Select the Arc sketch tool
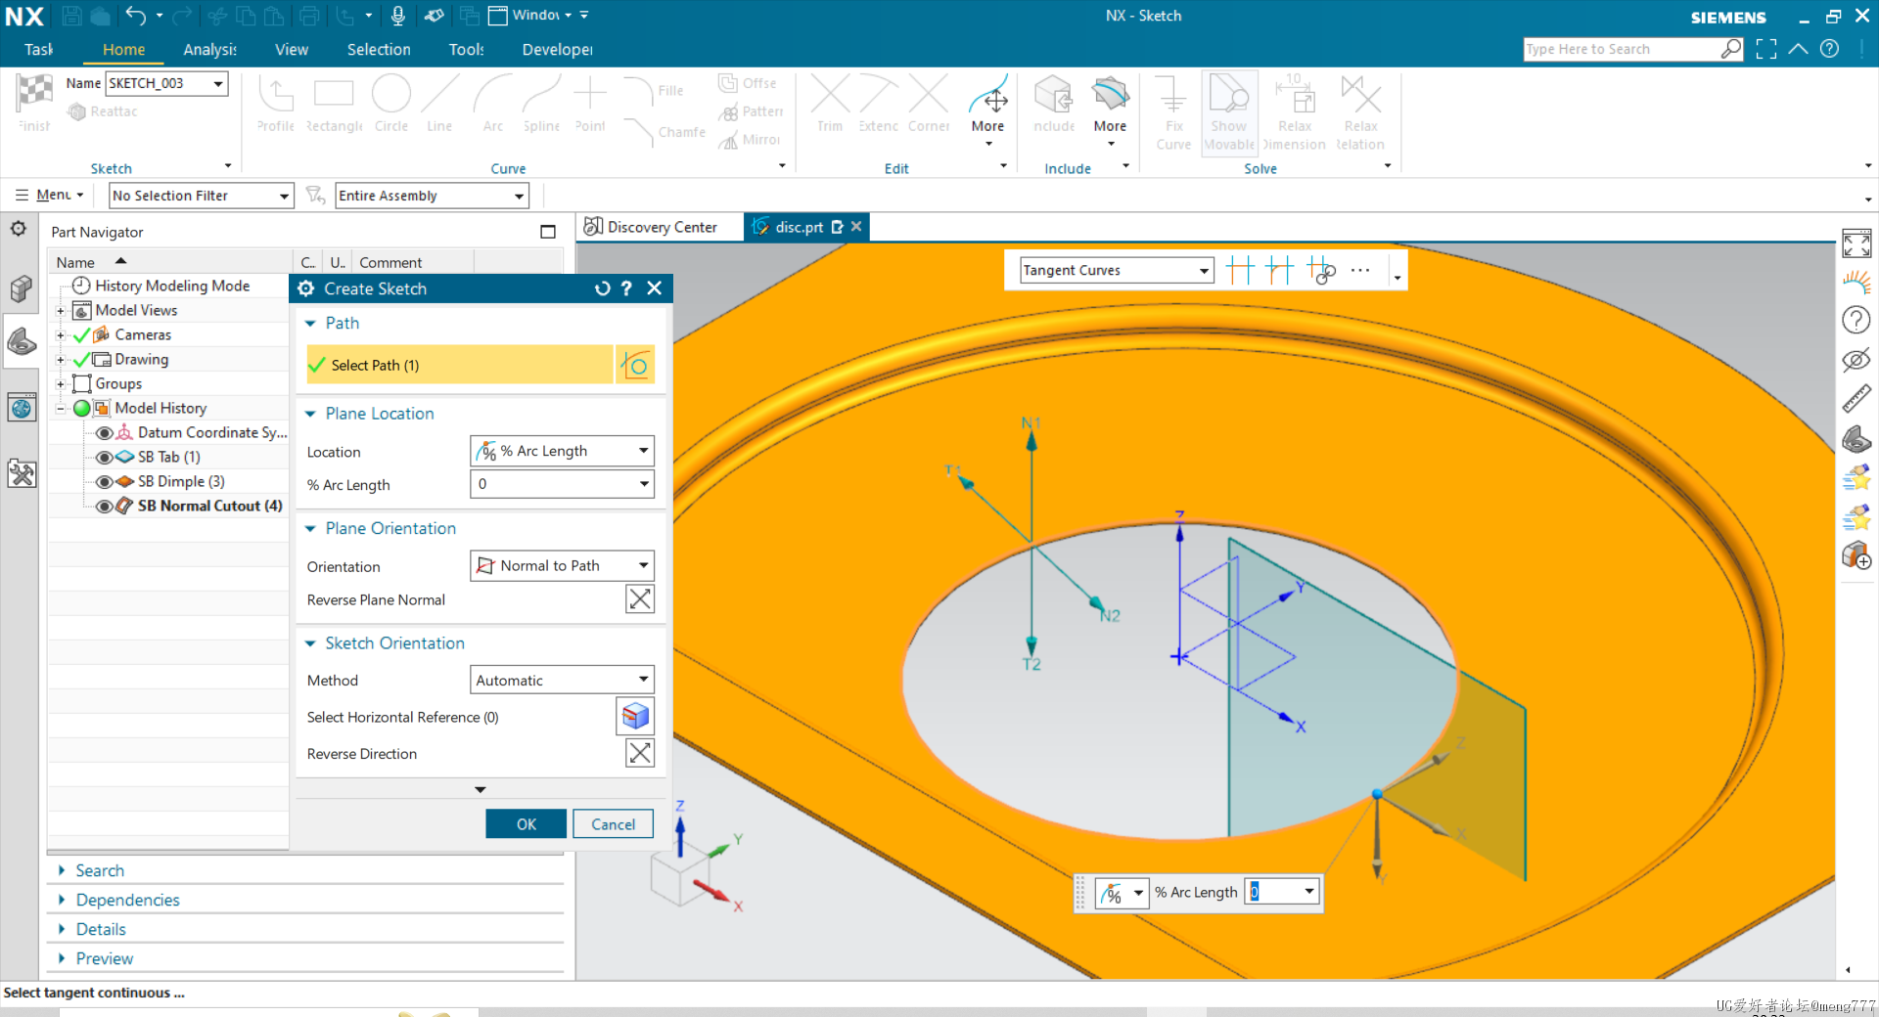Viewport: 1879px width, 1017px height. coord(493,104)
